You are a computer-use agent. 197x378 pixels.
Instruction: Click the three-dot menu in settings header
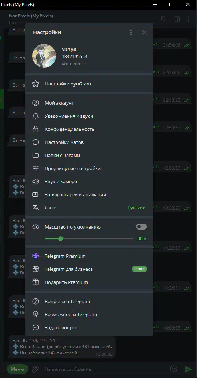(x=131, y=32)
